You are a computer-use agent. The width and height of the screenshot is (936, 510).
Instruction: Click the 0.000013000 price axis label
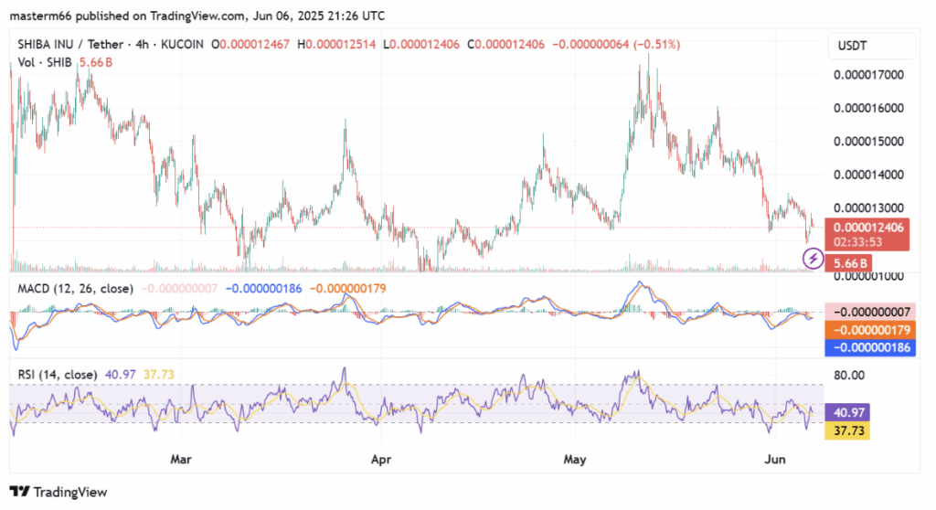[868, 207]
